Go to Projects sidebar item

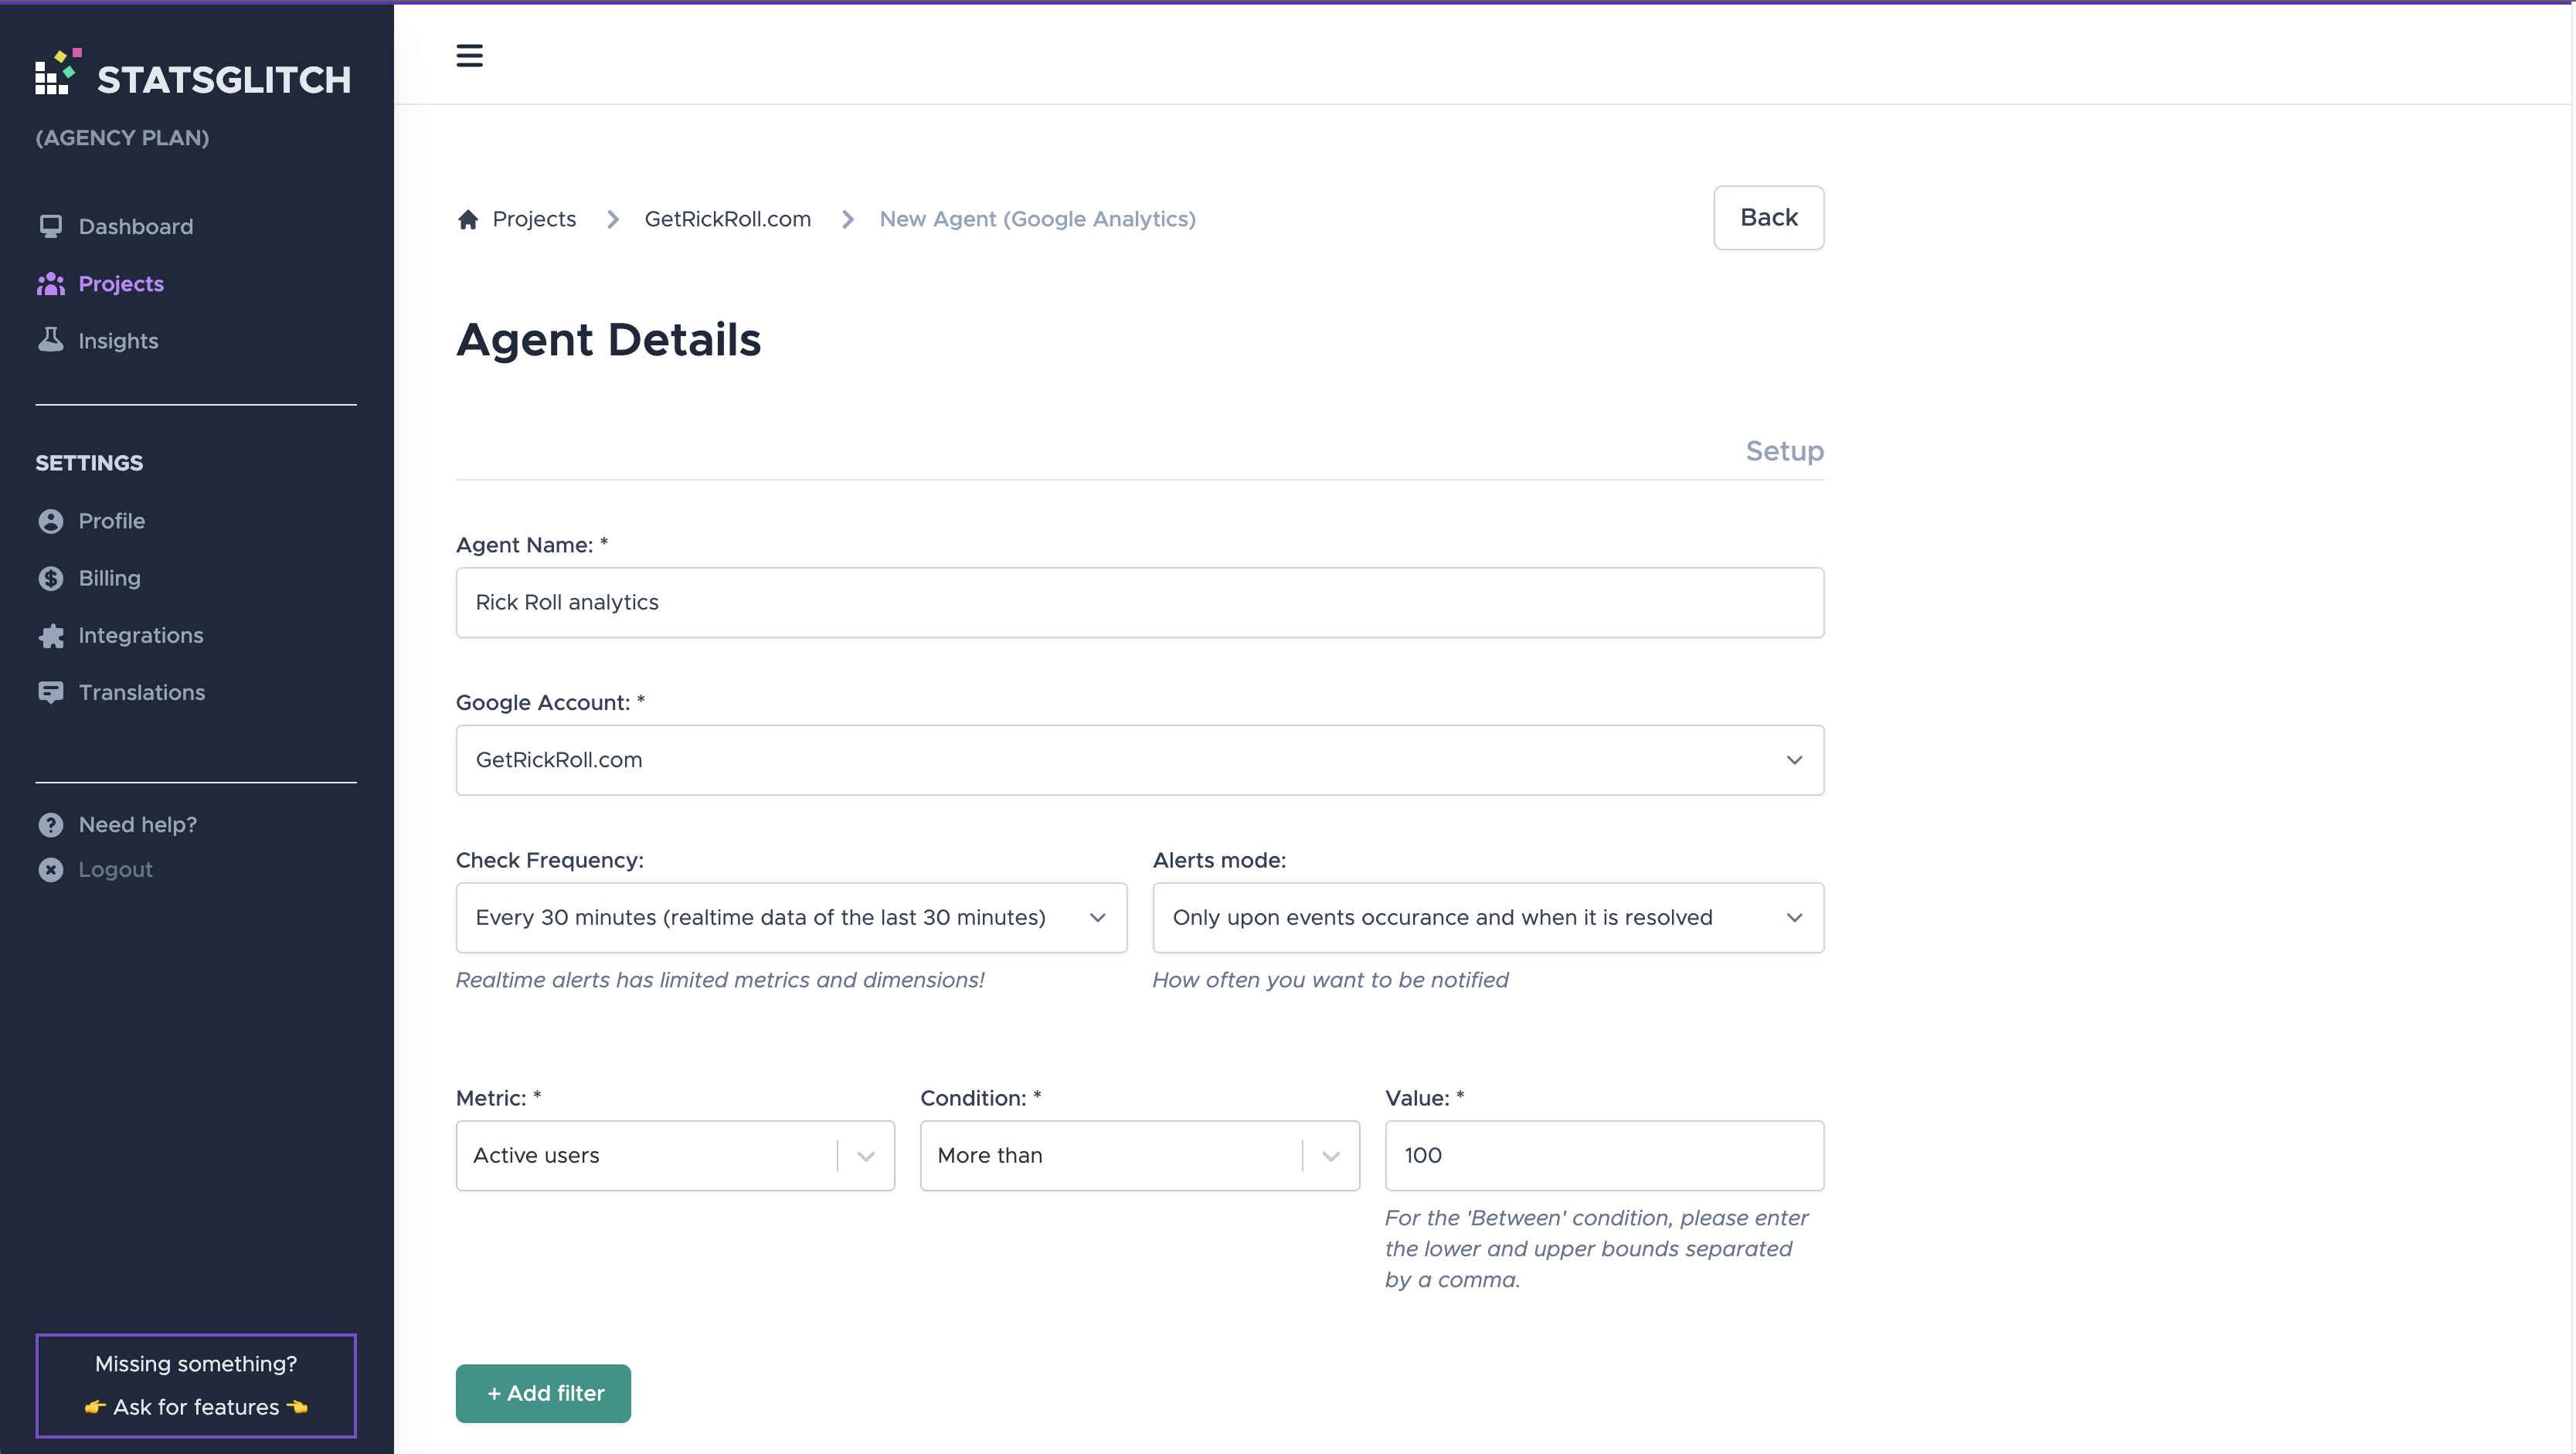coord(121,284)
